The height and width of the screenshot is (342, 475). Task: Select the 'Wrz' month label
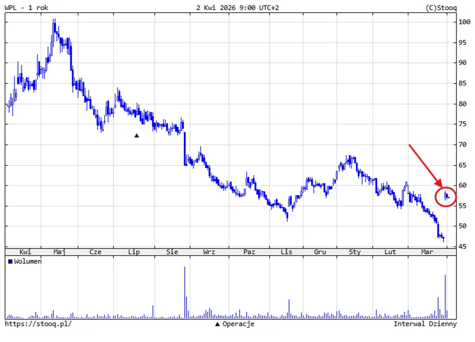tap(209, 251)
